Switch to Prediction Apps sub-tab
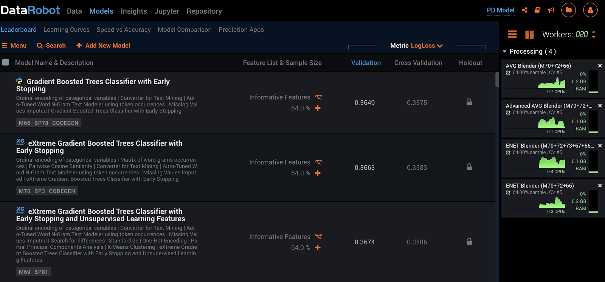The image size is (605, 282). click(x=241, y=30)
